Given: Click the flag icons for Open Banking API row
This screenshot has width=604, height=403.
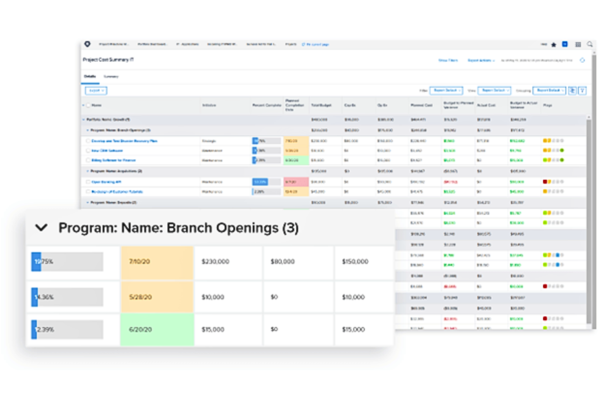Looking at the screenshot, I should click(x=553, y=182).
